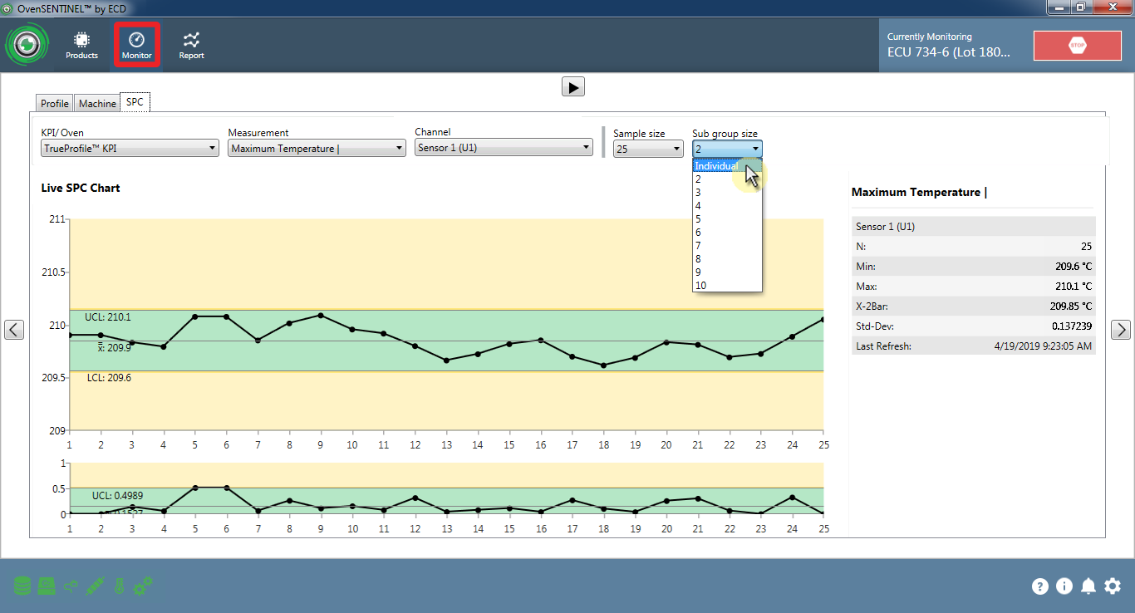Close the OvenSENTINEL window
1135x613 pixels.
click(x=1112, y=7)
